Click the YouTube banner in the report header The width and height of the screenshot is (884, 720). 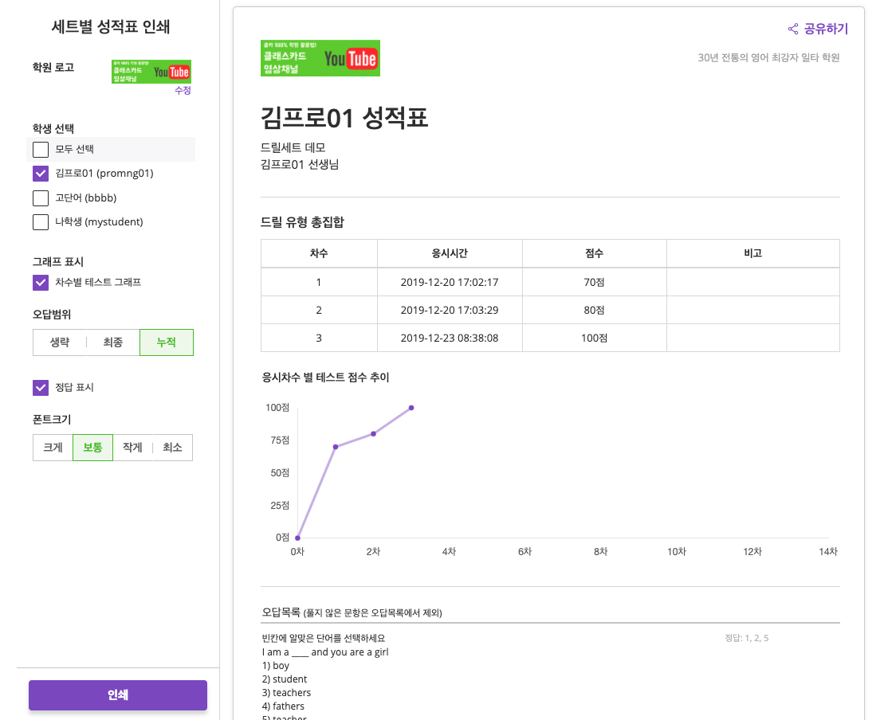tap(320, 58)
